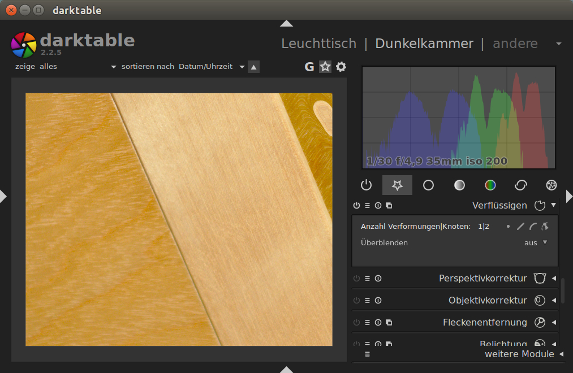
Task: Click the Objektivkorrektur lens icon
Action: (540, 300)
